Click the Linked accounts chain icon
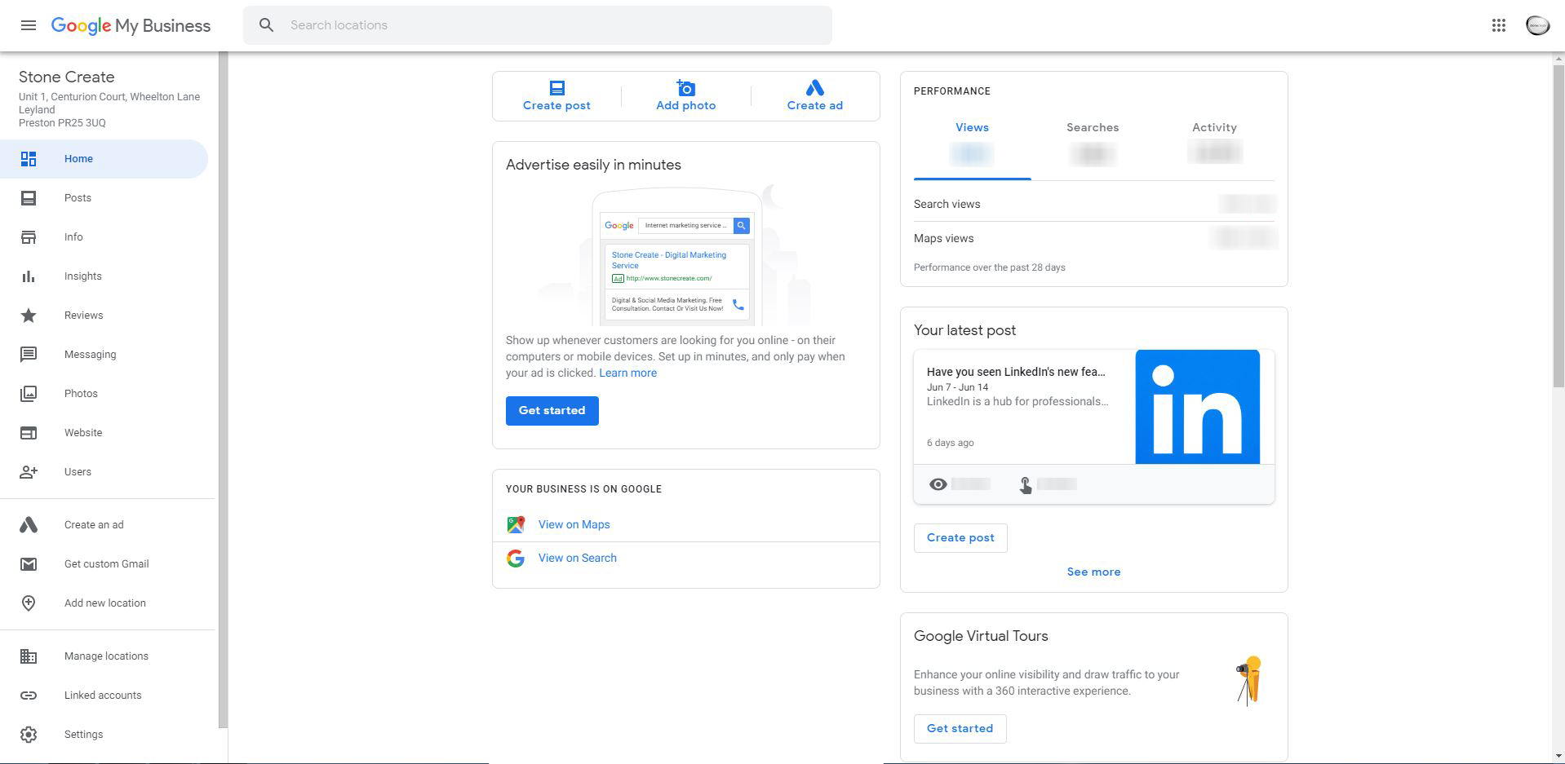 point(29,696)
